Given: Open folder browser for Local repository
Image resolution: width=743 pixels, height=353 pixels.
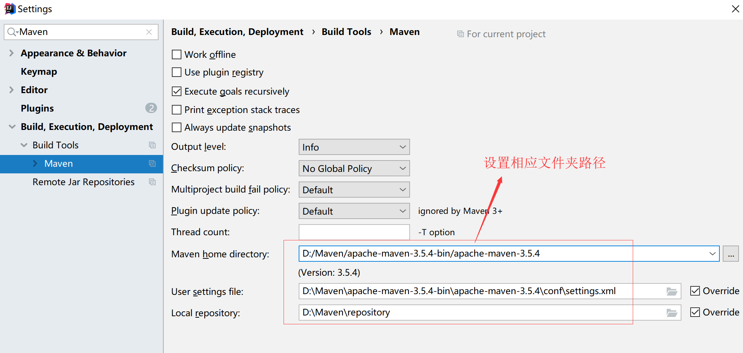Looking at the screenshot, I should click(x=672, y=313).
